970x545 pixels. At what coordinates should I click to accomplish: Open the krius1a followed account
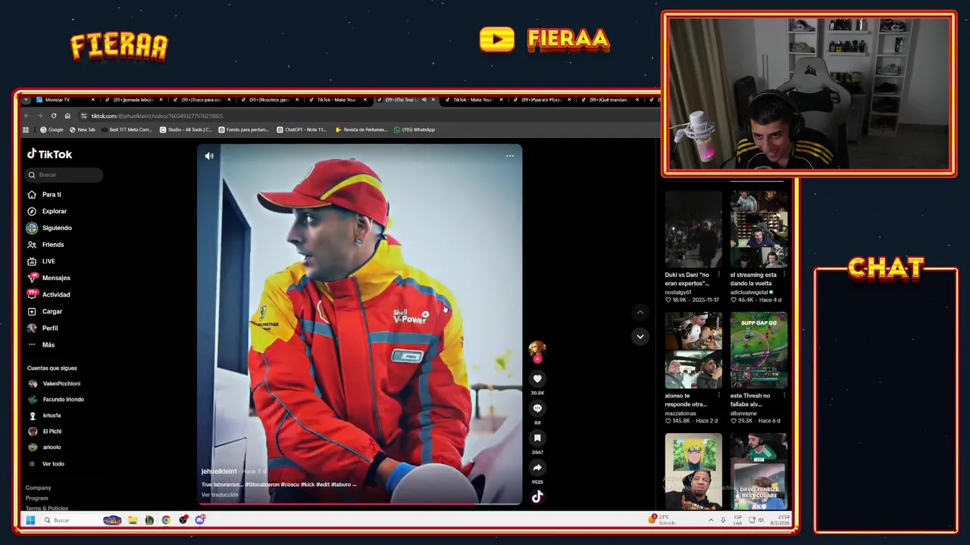coord(45,416)
